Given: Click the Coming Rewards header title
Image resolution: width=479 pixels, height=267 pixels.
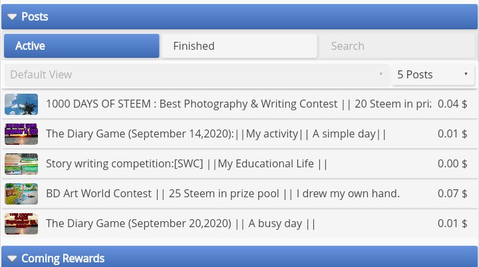Looking at the screenshot, I should pos(63,258).
